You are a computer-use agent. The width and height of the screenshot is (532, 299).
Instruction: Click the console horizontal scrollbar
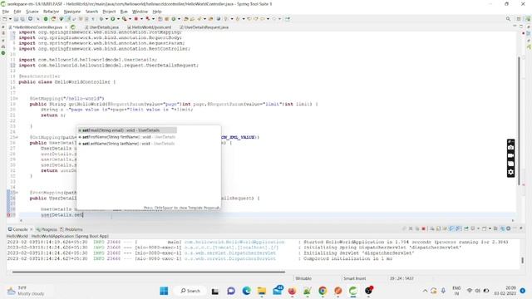pos(149,272)
